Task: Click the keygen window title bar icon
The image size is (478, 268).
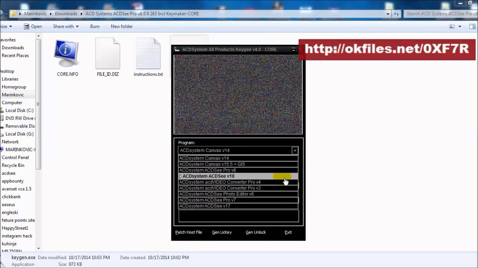Action: tap(177, 50)
